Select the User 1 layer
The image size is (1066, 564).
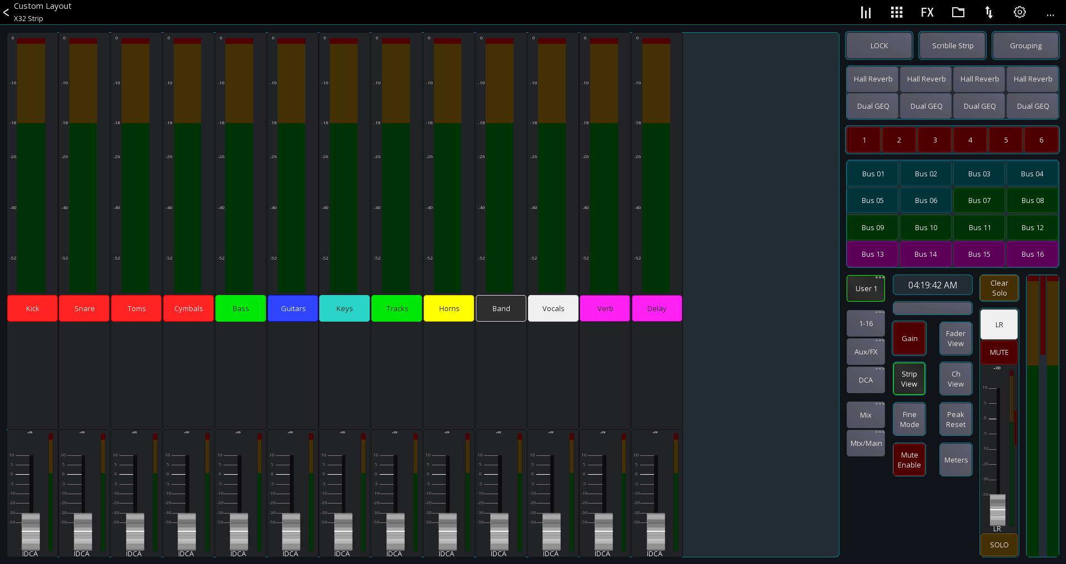pyautogui.click(x=866, y=288)
